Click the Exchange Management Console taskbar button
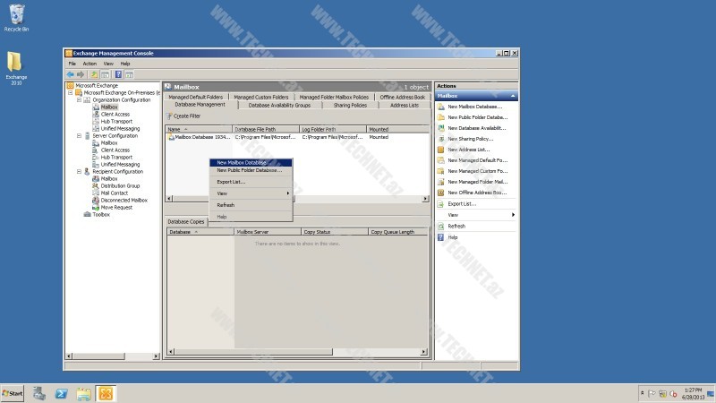716x403 pixels. point(106,393)
